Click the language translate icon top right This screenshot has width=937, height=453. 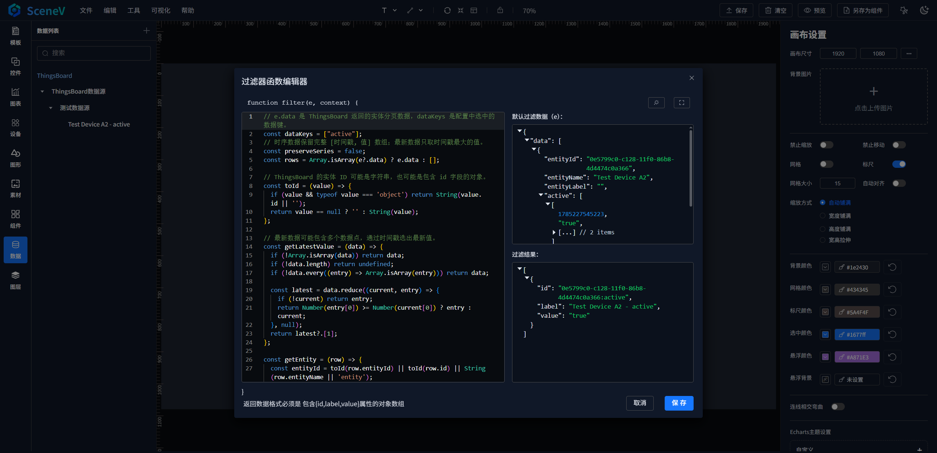[x=904, y=10]
